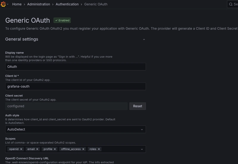This screenshot has height=164, width=238.
Task: Click the Generic OAuth page title
Action: click(x=27, y=20)
